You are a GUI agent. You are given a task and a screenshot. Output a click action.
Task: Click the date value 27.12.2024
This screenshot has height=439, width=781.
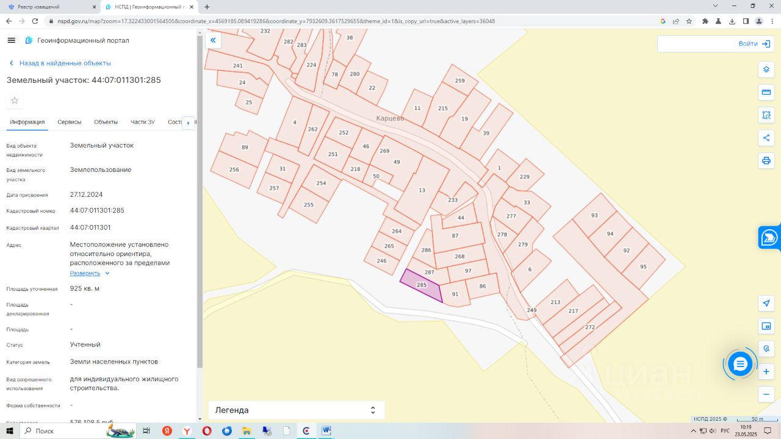[x=86, y=195]
